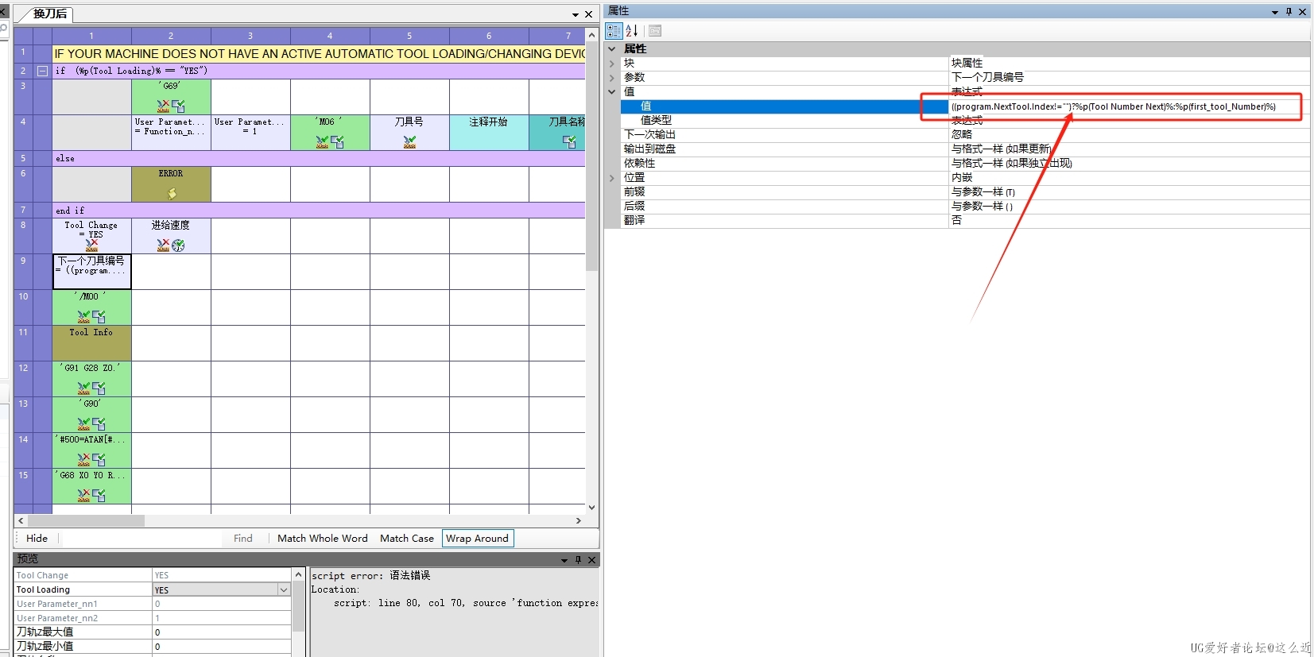Click the preview list vertical scrollbar

click(x=298, y=612)
